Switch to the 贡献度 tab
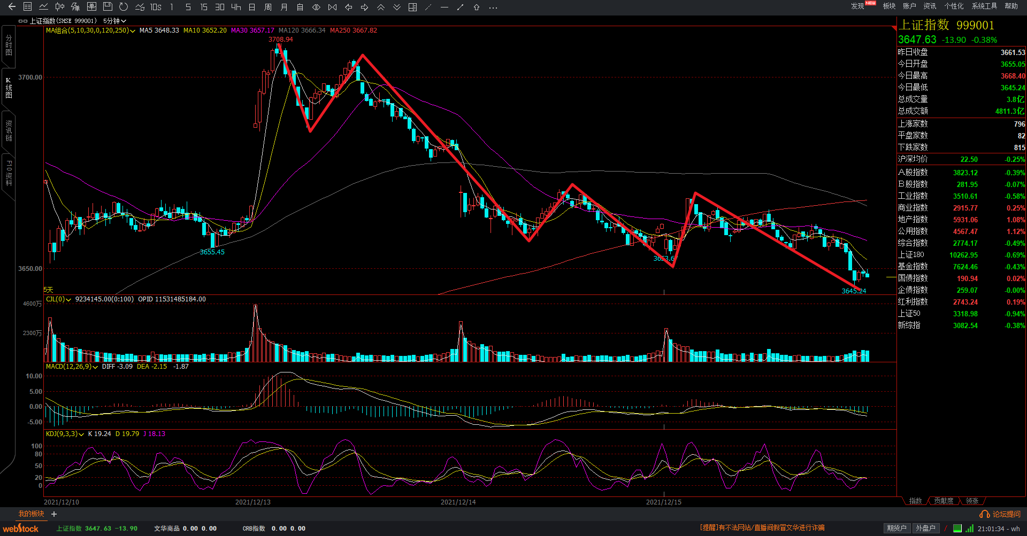The image size is (1027, 536). coord(944,501)
